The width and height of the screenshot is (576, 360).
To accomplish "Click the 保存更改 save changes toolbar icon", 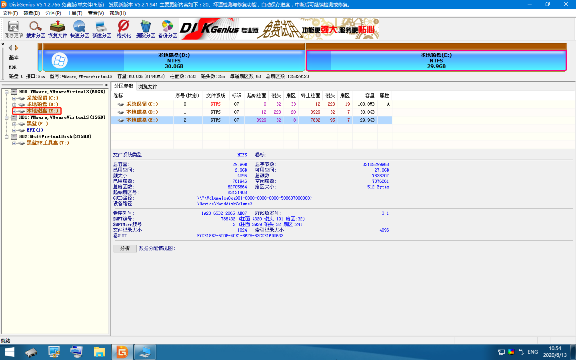I will (14, 29).
